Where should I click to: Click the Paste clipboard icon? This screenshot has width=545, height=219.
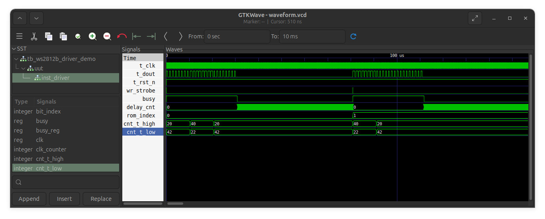(x=63, y=36)
